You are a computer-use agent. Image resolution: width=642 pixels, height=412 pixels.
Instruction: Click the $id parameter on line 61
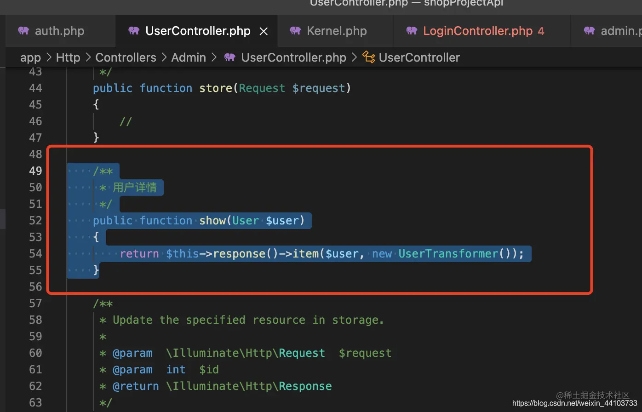209,369
